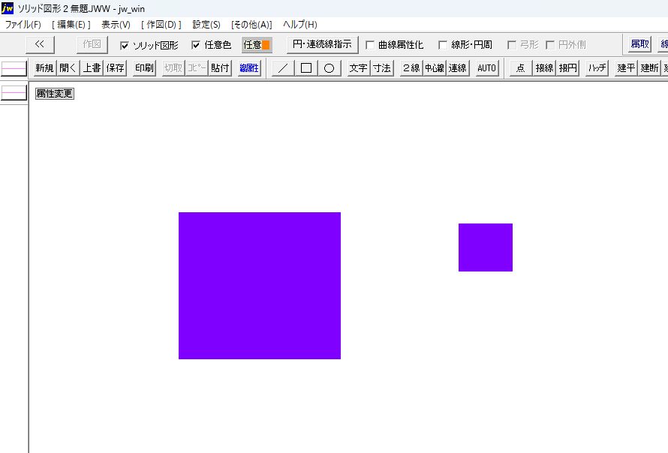Open the [作図(D)] menu
This screenshot has width=668, height=453.
pos(161,25)
